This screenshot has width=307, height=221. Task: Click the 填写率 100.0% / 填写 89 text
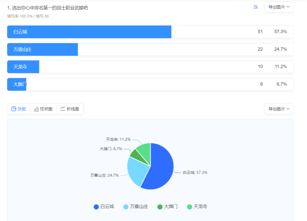click(28, 16)
